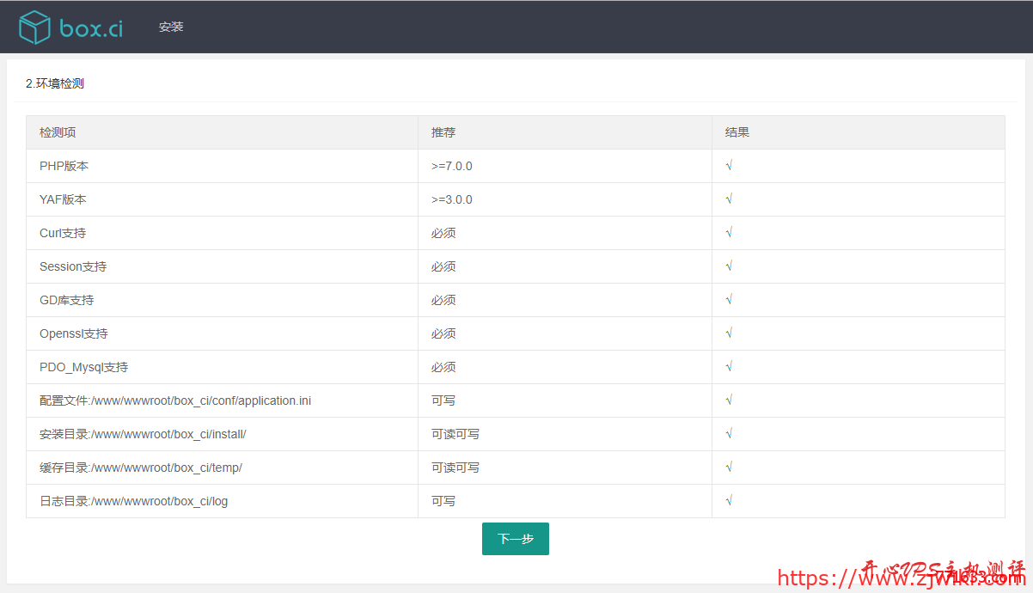1033x593 pixels.
Task: Select the application.ini config file row
Action: pos(175,400)
